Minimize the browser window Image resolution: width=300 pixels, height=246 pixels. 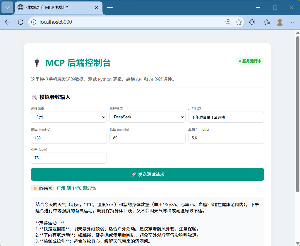coord(258,7)
